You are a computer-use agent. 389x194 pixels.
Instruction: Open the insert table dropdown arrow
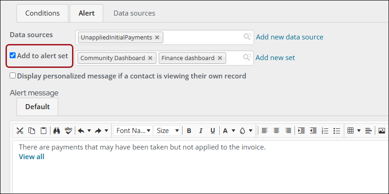click(x=359, y=131)
